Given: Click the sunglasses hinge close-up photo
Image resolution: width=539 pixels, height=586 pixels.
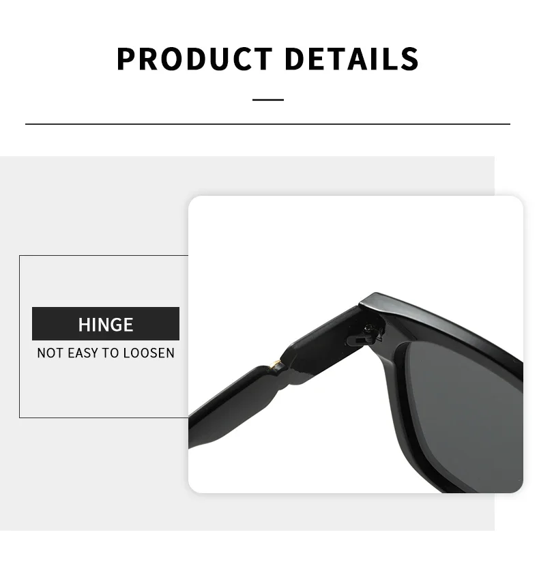Looking at the screenshot, I should [x=355, y=345].
